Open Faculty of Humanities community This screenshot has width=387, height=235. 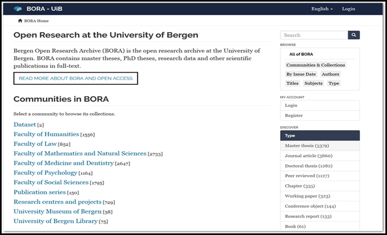[x=46, y=134]
